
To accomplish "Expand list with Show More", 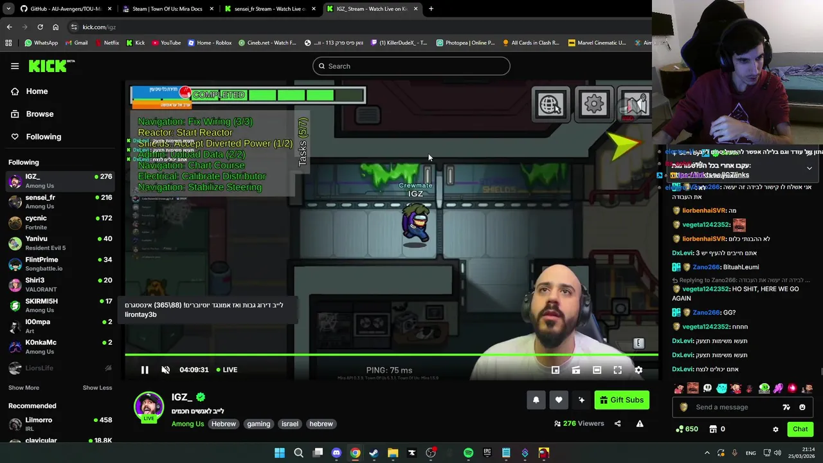I will (24, 388).
